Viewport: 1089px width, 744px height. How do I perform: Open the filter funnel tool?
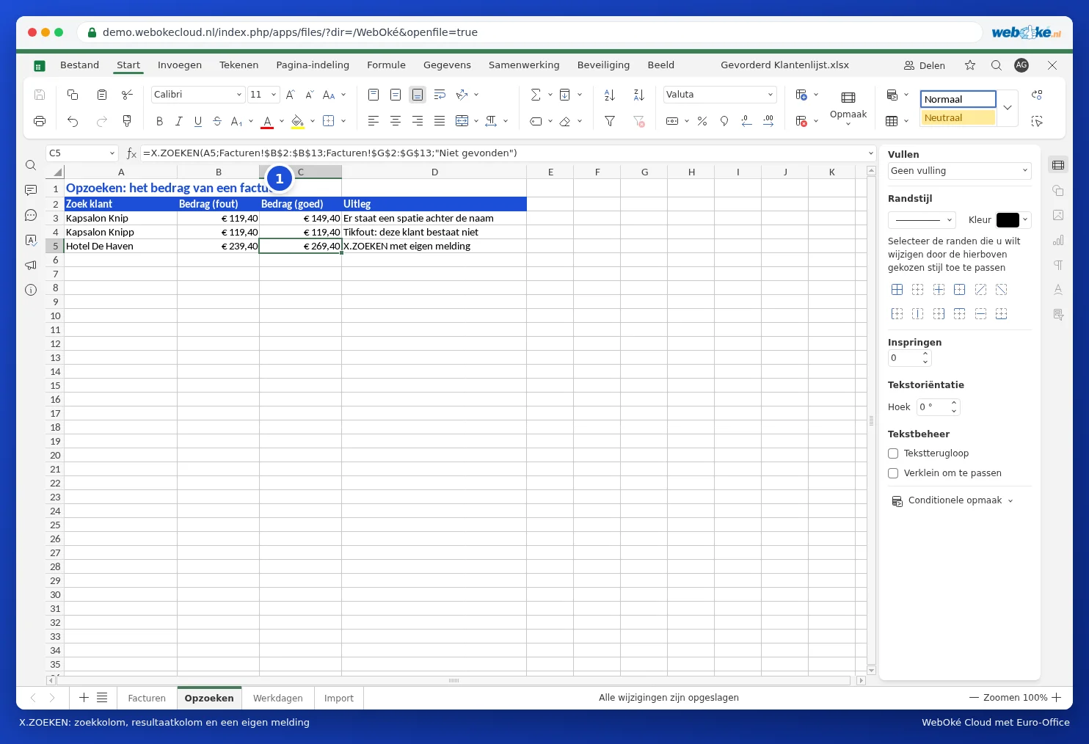coord(609,121)
